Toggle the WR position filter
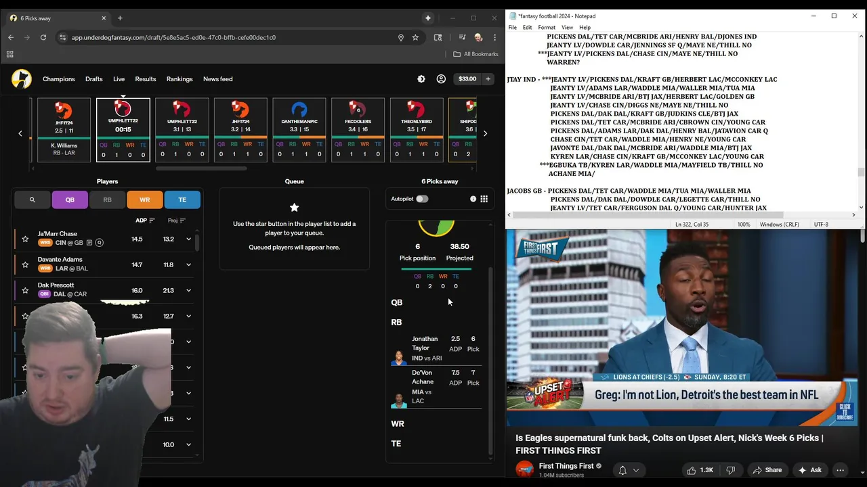The width and height of the screenshot is (867, 487). (x=144, y=200)
